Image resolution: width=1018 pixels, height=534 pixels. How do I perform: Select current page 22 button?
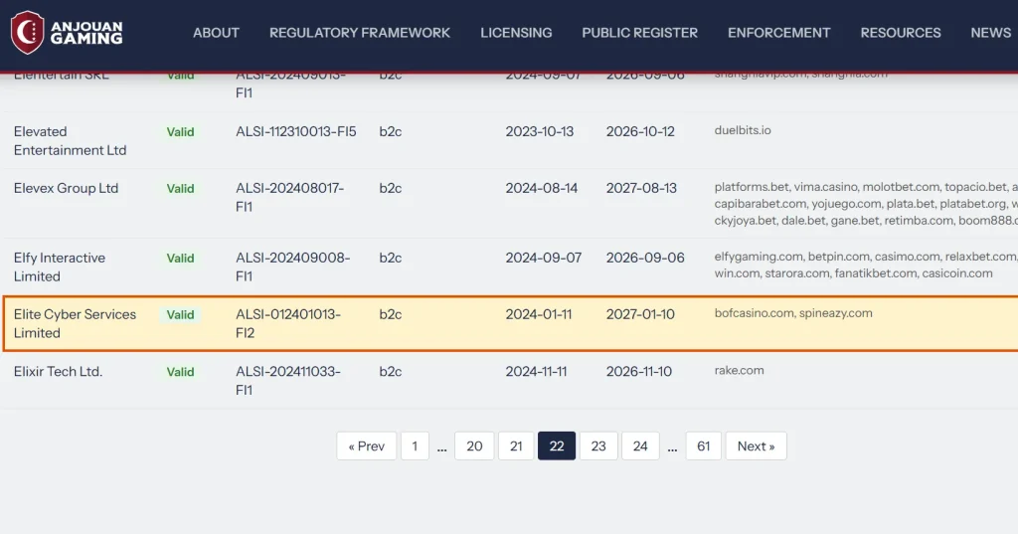[557, 445]
